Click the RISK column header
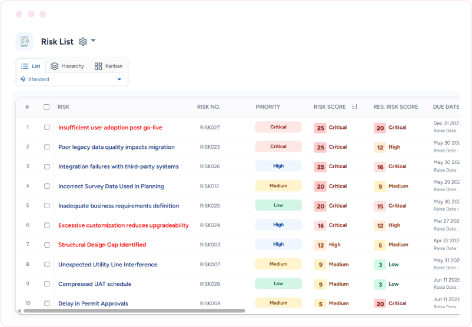The height and width of the screenshot is (327, 472). coord(64,107)
